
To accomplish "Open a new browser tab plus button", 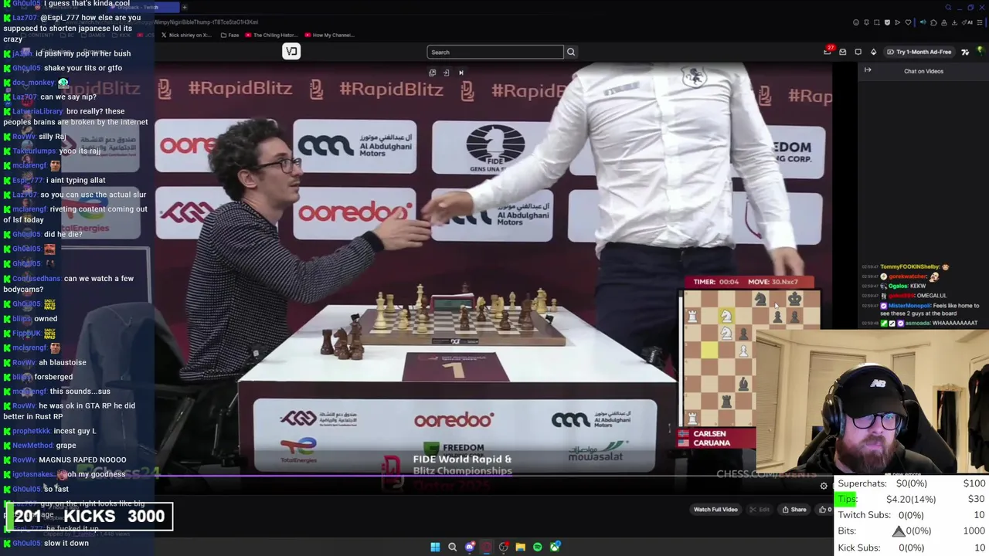I will click(184, 7).
